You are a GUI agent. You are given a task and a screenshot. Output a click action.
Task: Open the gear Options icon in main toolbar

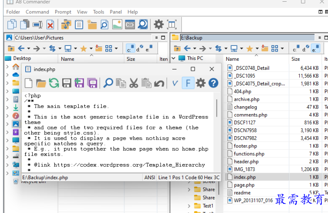[x=159, y=24]
